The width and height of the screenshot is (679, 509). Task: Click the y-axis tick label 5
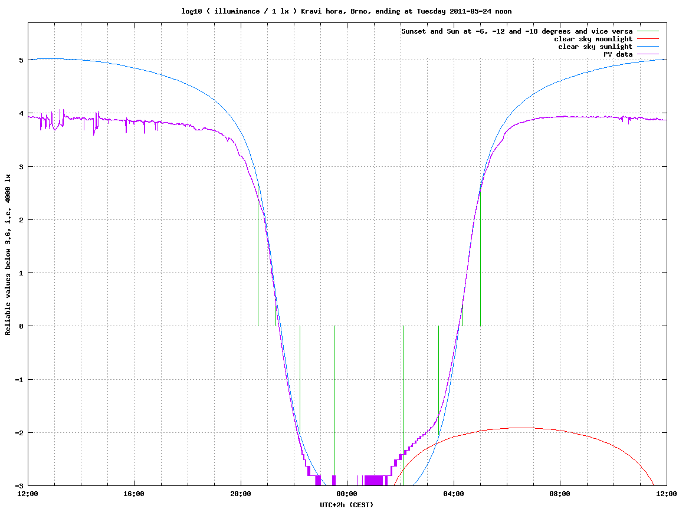[x=21, y=60]
